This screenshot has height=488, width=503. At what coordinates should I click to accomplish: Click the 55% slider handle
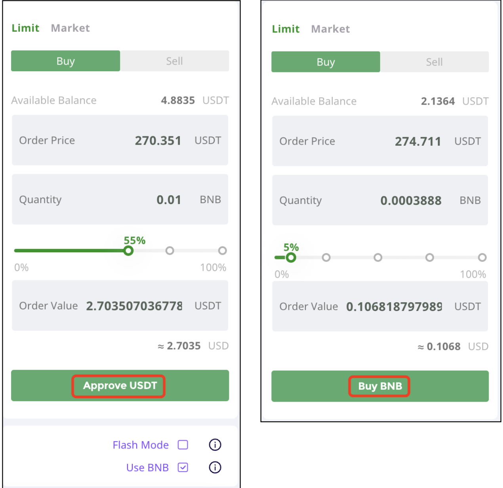pos(128,251)
